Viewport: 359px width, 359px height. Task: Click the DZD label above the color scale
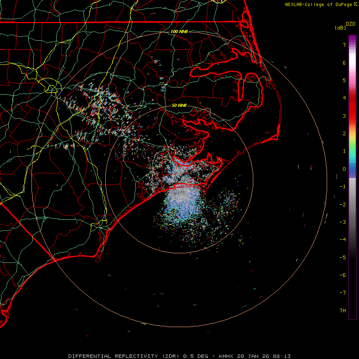[x=350, y=24]
